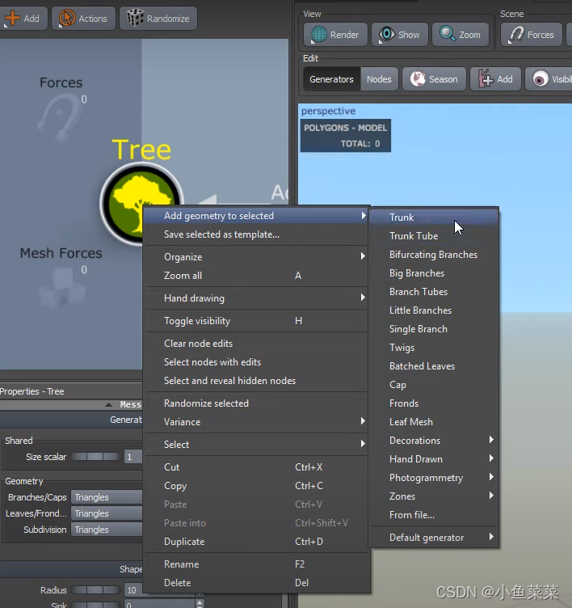This screenshot has height=608, width=572.
Task: Open Add geometry to selected submenu
Action: [x=256, y=216]
